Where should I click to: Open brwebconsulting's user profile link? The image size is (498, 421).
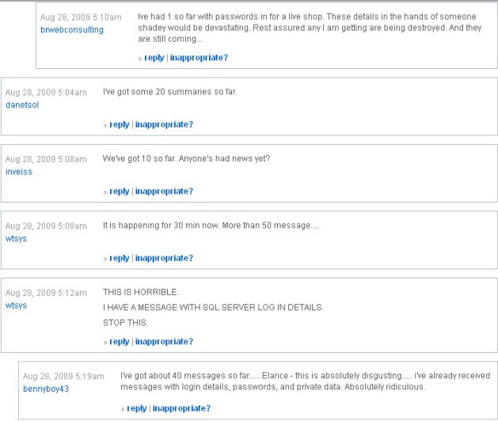pyautogui.click(x=71, y=30)
